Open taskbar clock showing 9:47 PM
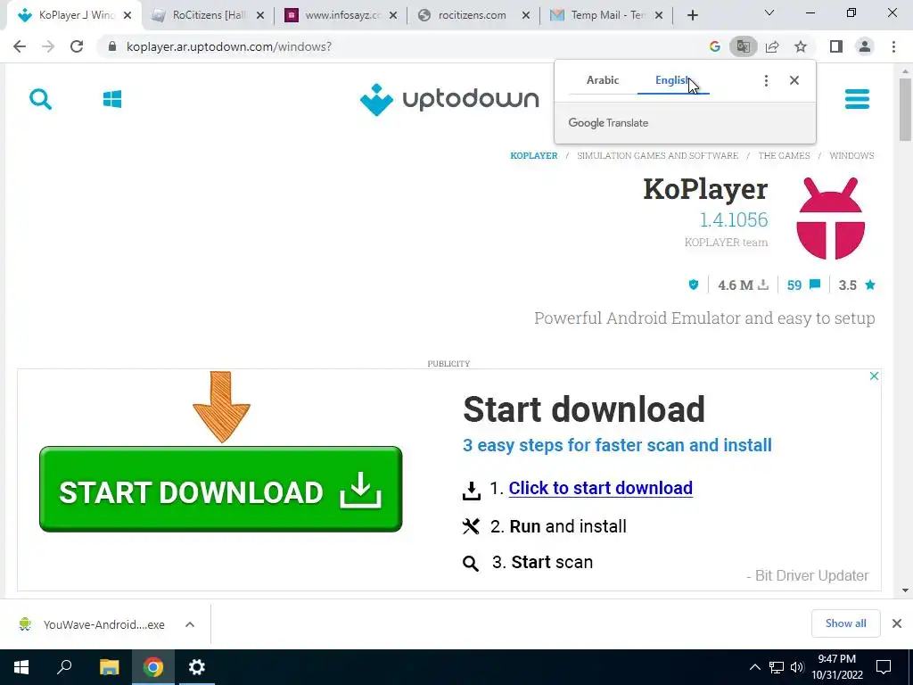Viewport: 913px width, 685px height. click(836, 667)
